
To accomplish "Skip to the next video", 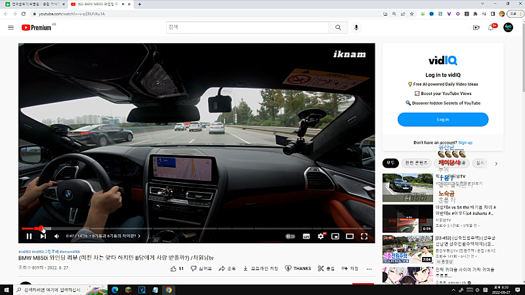I will click(x=43, y=236).
